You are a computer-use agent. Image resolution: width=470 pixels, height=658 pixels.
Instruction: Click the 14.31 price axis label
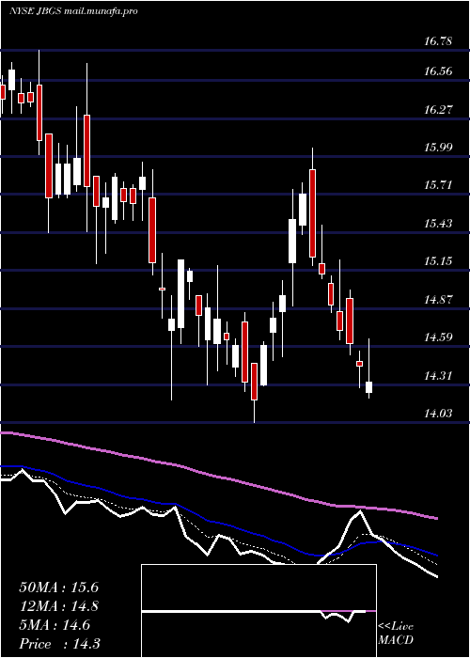tap(438, 376)
